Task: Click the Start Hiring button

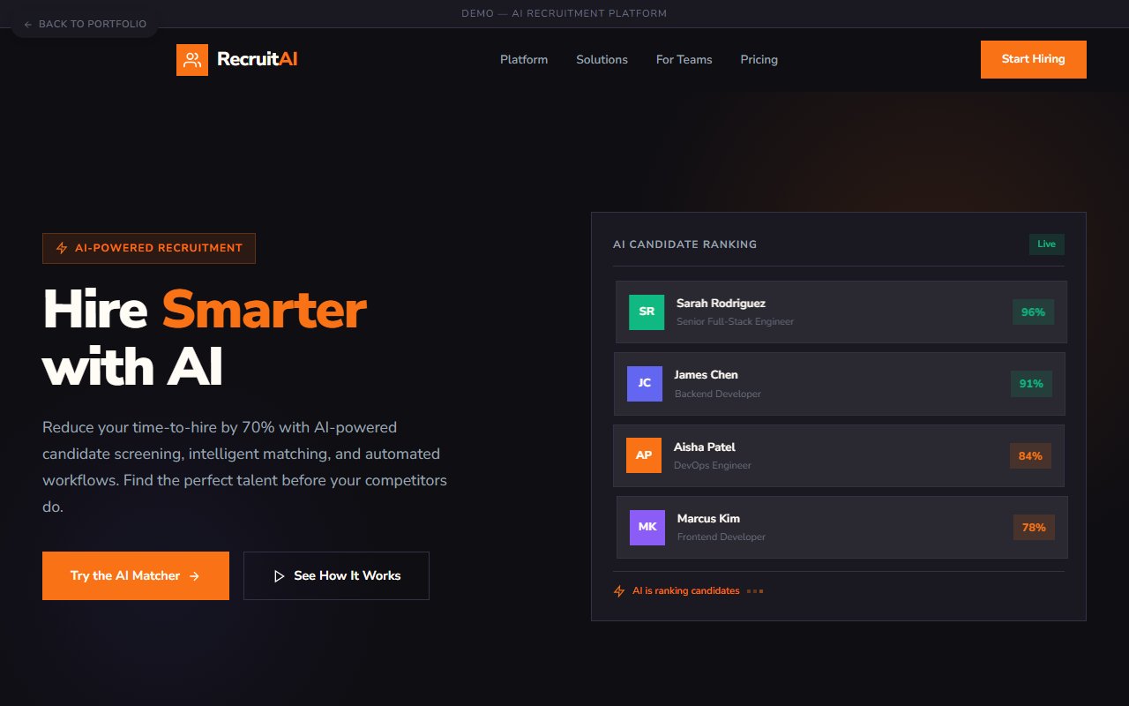Action: pyautogui.click(x=1033, y=59)
